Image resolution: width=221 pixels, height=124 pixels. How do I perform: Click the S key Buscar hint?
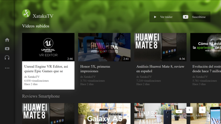(x=189, y=112)
